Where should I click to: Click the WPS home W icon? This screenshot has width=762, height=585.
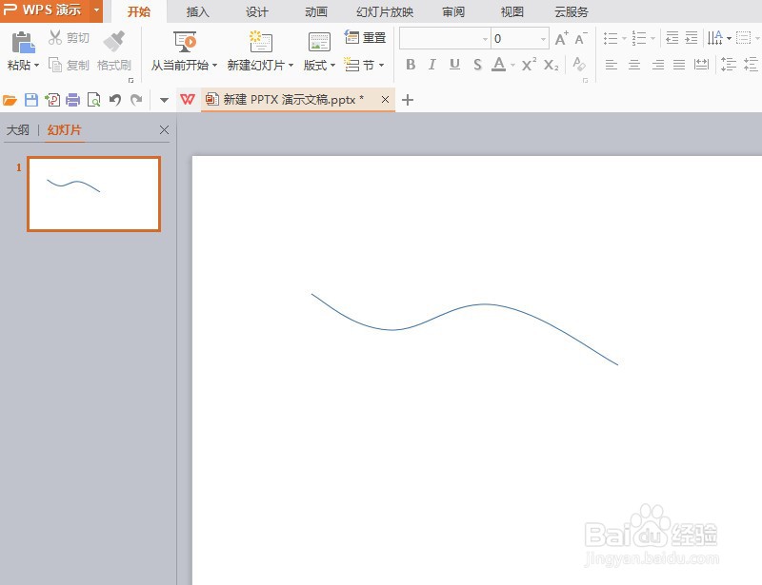pos(188,100)
